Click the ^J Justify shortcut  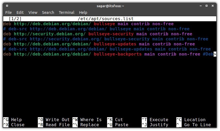155,125
